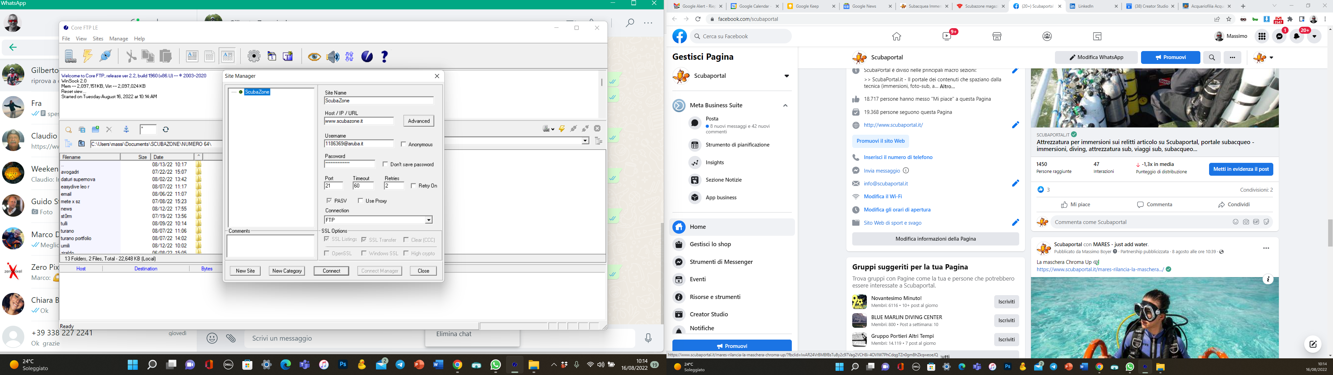Toggle the High crypto checkbox
This screenshot has width=1333, height=375.
click(406, 253)
